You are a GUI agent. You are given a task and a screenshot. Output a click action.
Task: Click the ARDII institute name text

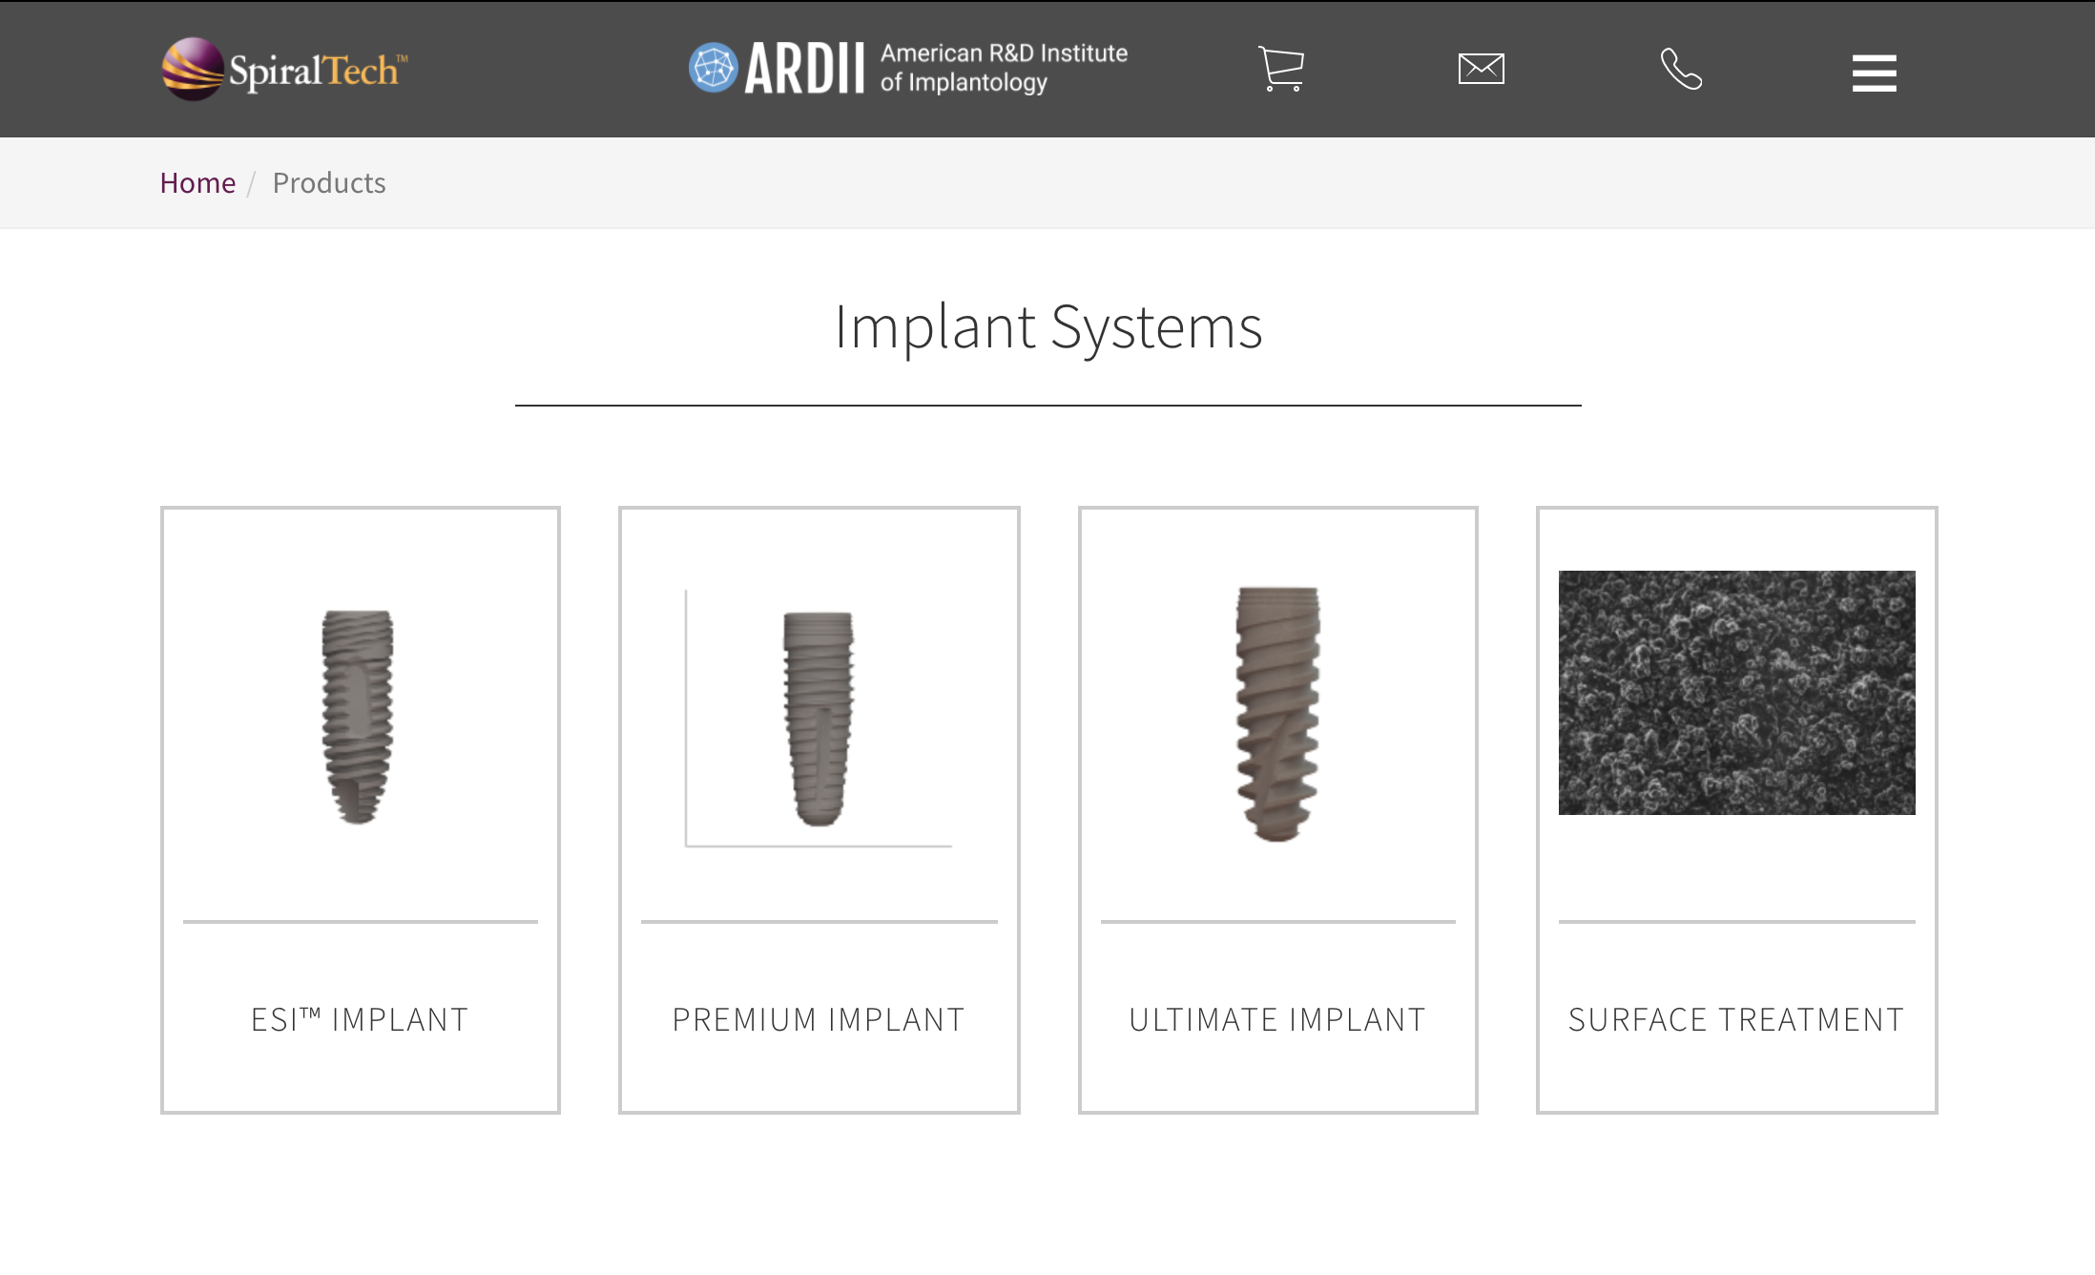tap(1003, 68)
